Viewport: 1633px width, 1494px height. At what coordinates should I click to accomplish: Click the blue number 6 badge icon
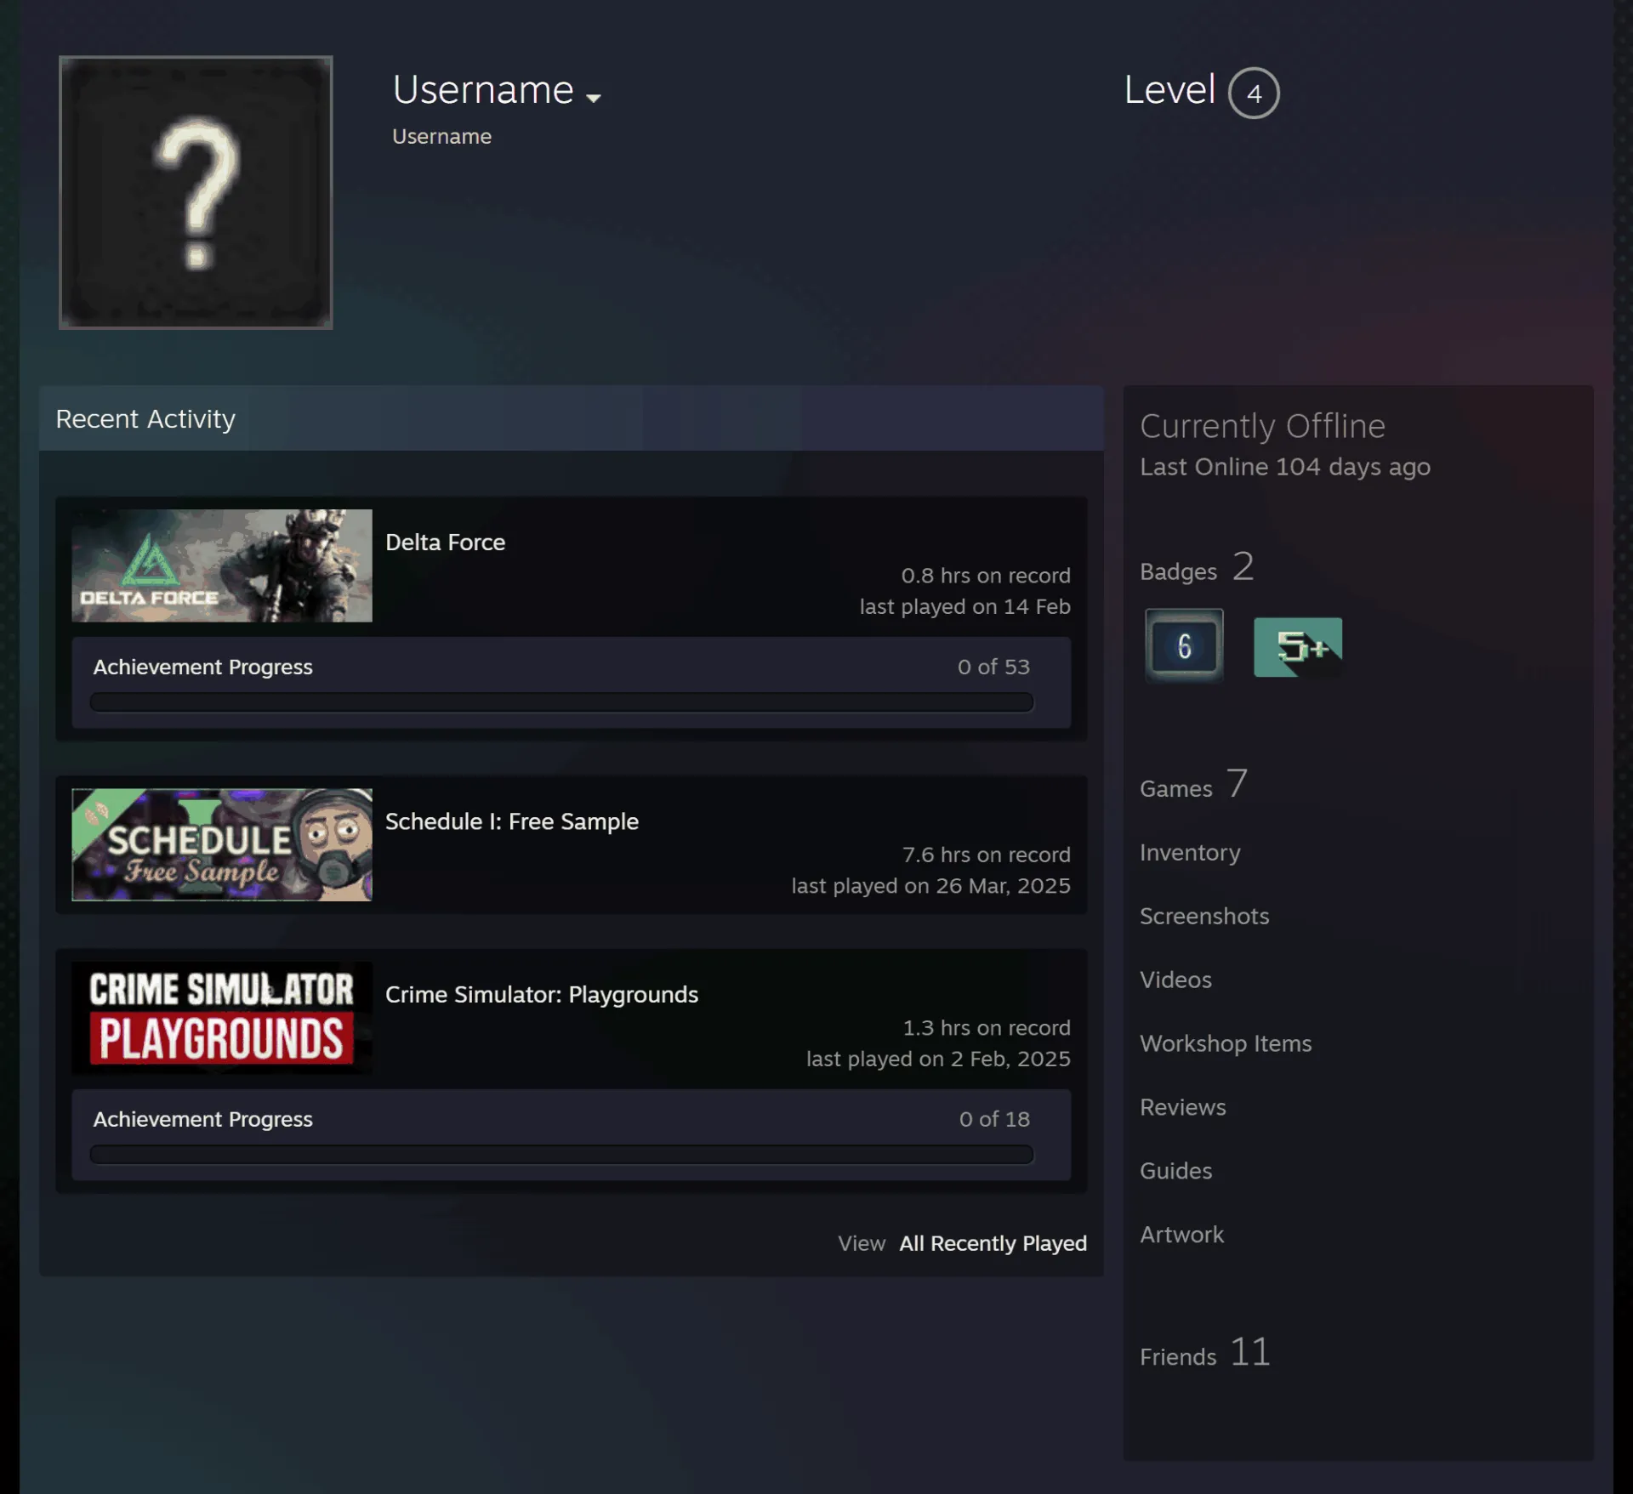[x=1184, y=646]
